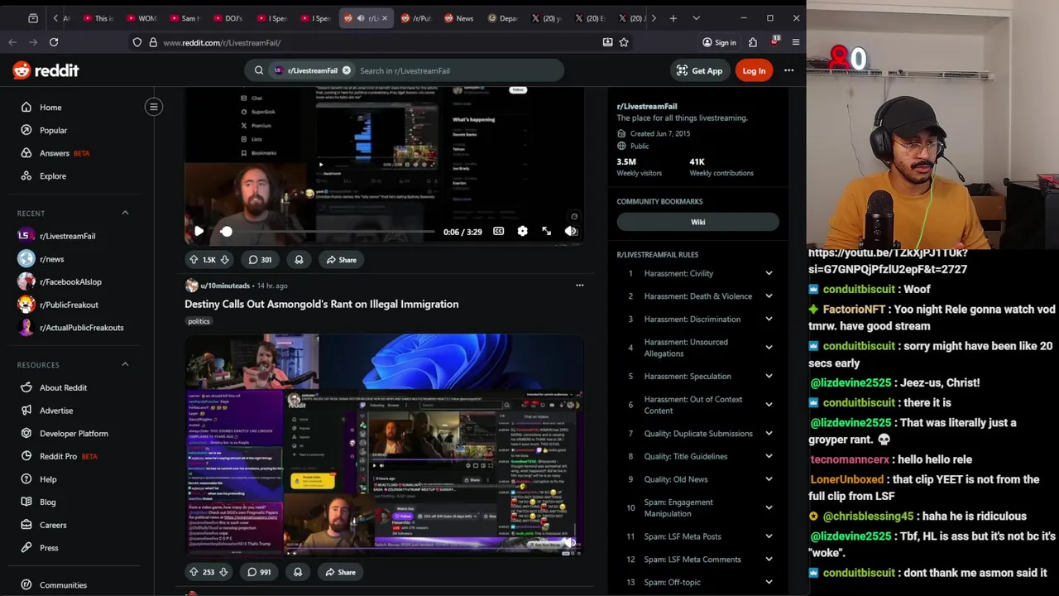
Task: Open the Destiny post thumbnail image
Action: click(x=384, y=445)
